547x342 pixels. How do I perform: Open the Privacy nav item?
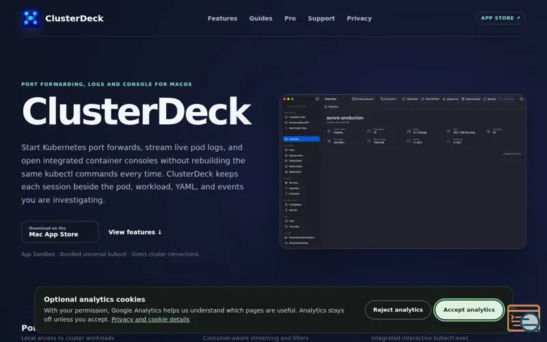pos(359,18)
